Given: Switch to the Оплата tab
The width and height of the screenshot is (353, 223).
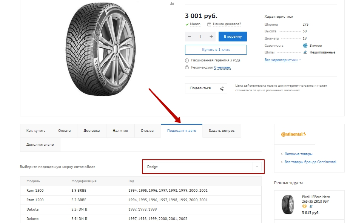Looking at the screenshot, I should [65, 131].
